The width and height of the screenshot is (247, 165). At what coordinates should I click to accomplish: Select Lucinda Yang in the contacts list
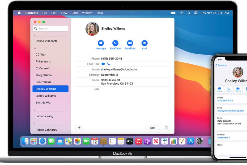[x=50, y=116]
